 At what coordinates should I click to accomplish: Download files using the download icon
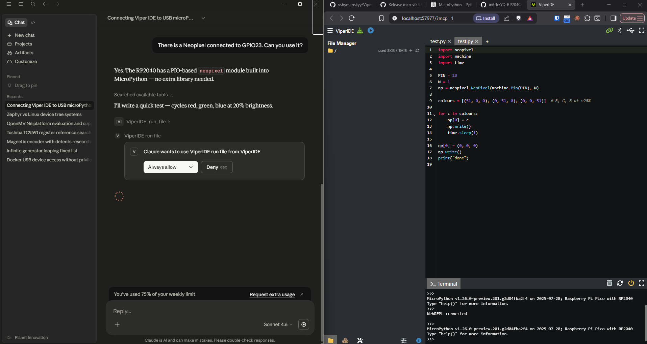(x=359, y=30)
